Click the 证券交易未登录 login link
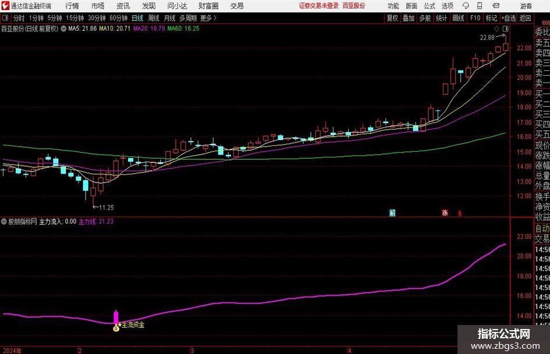550x354 pixels. tap(319, 6)
